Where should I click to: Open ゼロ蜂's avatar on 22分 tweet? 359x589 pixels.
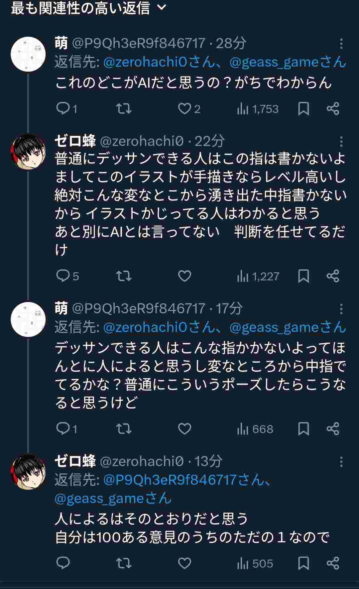click(x=28, y=152)
